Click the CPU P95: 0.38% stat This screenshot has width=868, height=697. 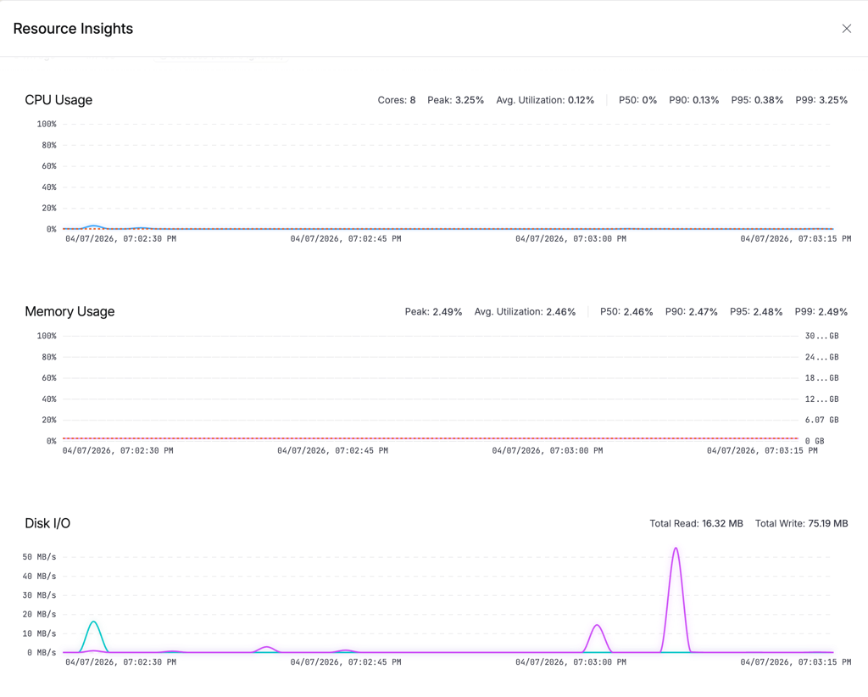point(757,100)
